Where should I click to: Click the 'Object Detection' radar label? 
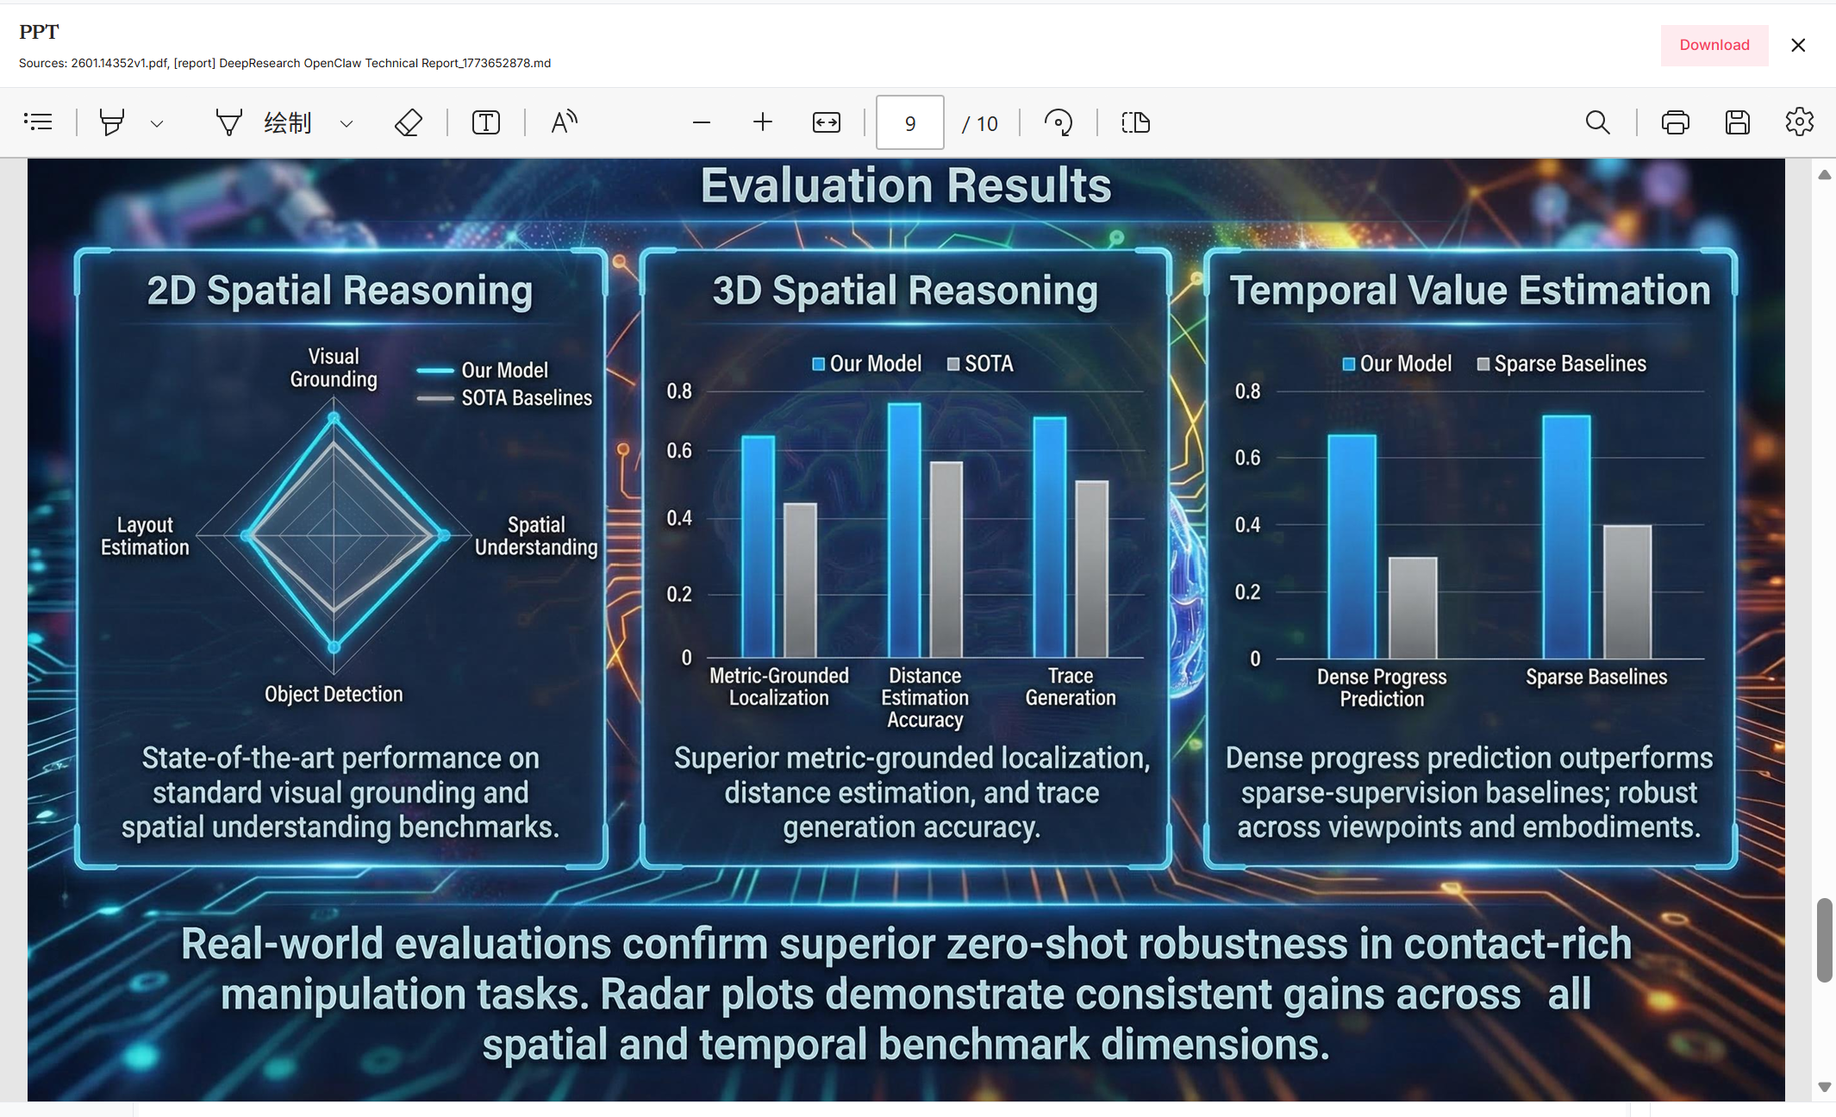click(x=334, y=695)
